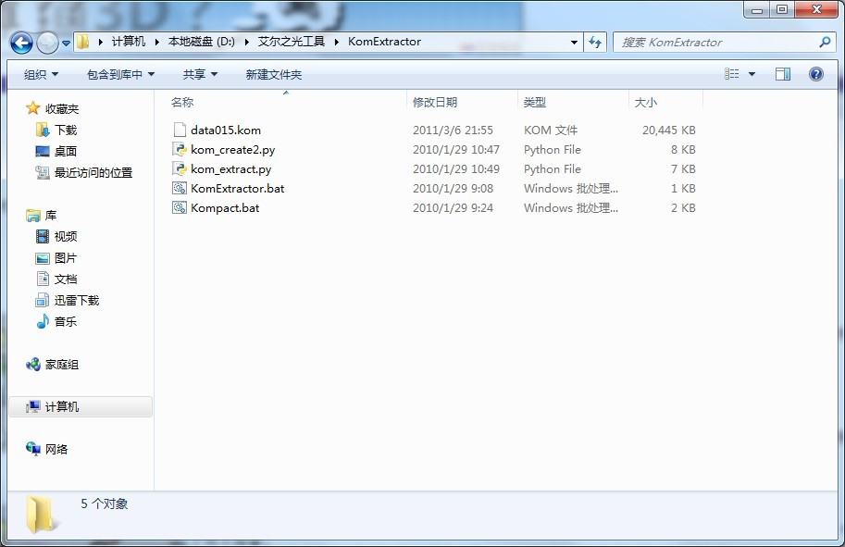Sort by 名称 column header
This screenshot has width=845, height=547.
(x=286, y=103)
